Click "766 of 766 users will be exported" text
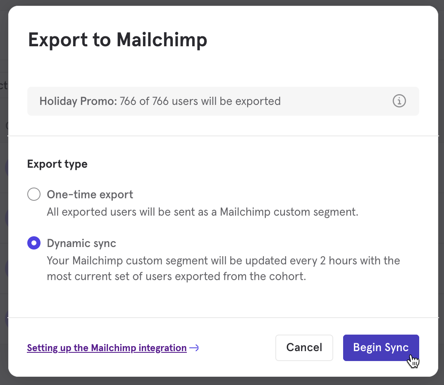444x385 pixels. pyautogui.click(x=201, y=101)
